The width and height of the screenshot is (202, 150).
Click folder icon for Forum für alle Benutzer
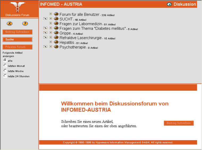click(56, 14)
